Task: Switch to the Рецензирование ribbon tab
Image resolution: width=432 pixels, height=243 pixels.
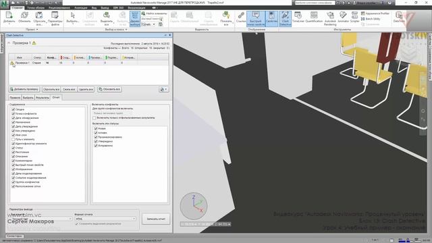Action: (x=59, y=7)
